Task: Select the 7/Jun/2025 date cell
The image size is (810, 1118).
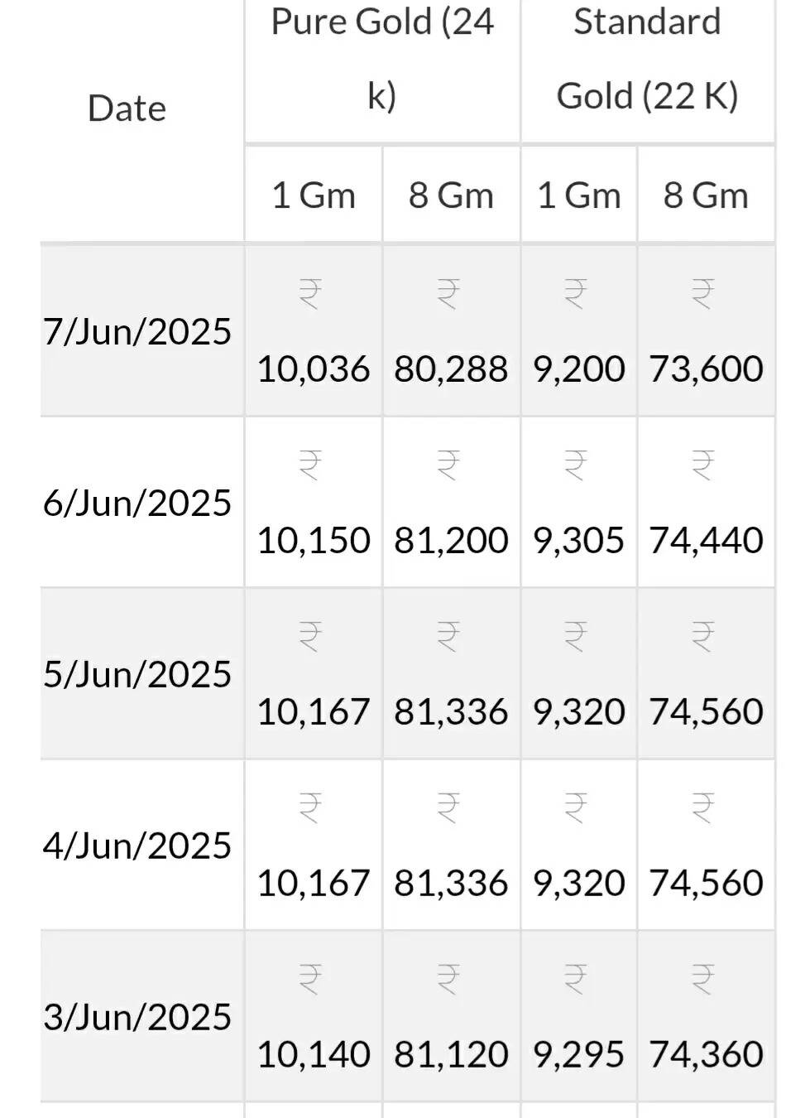Action: point(137,331)
